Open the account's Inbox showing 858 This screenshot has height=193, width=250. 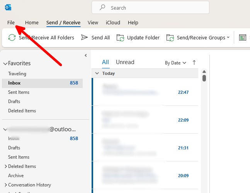coord(42,139)
